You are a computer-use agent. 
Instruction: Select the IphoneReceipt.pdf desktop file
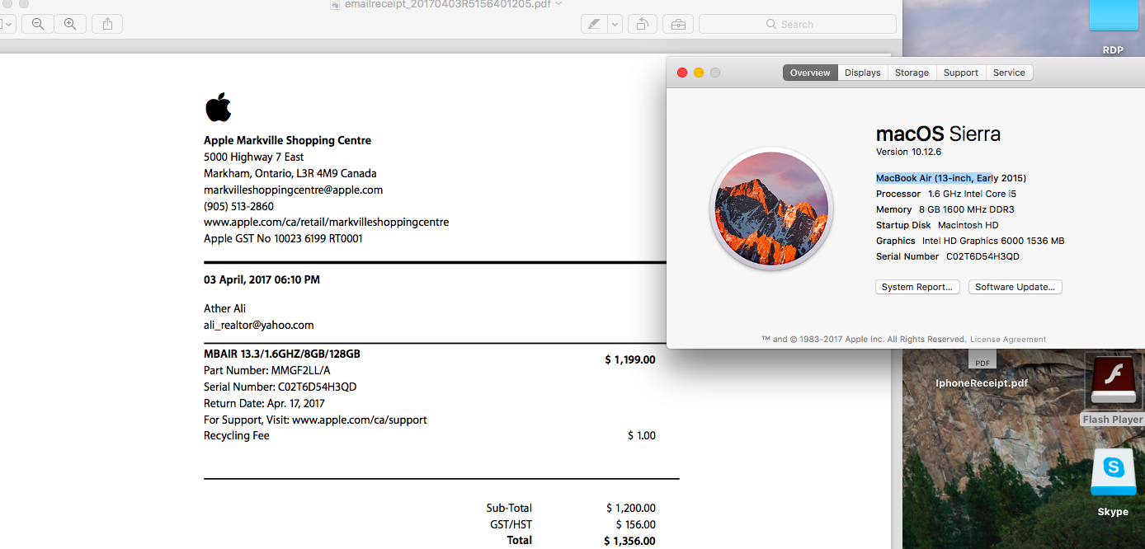click(982, 371)
